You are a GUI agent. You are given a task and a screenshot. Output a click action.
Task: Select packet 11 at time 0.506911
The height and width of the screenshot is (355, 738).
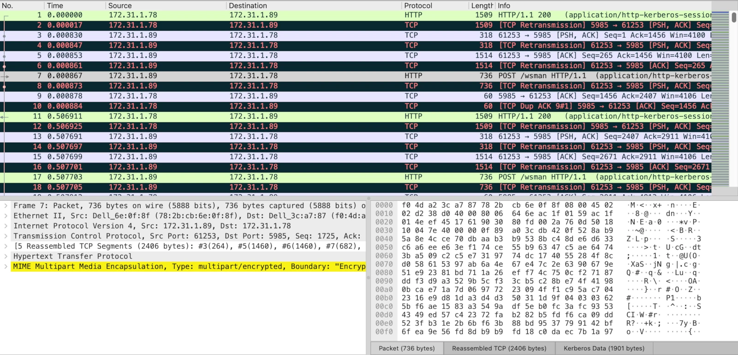[x=356, y=116]
